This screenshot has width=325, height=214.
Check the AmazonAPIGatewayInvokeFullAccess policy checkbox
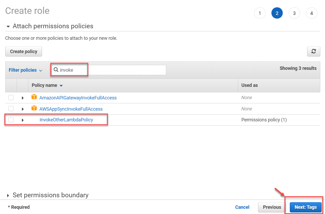coord(11,97)
